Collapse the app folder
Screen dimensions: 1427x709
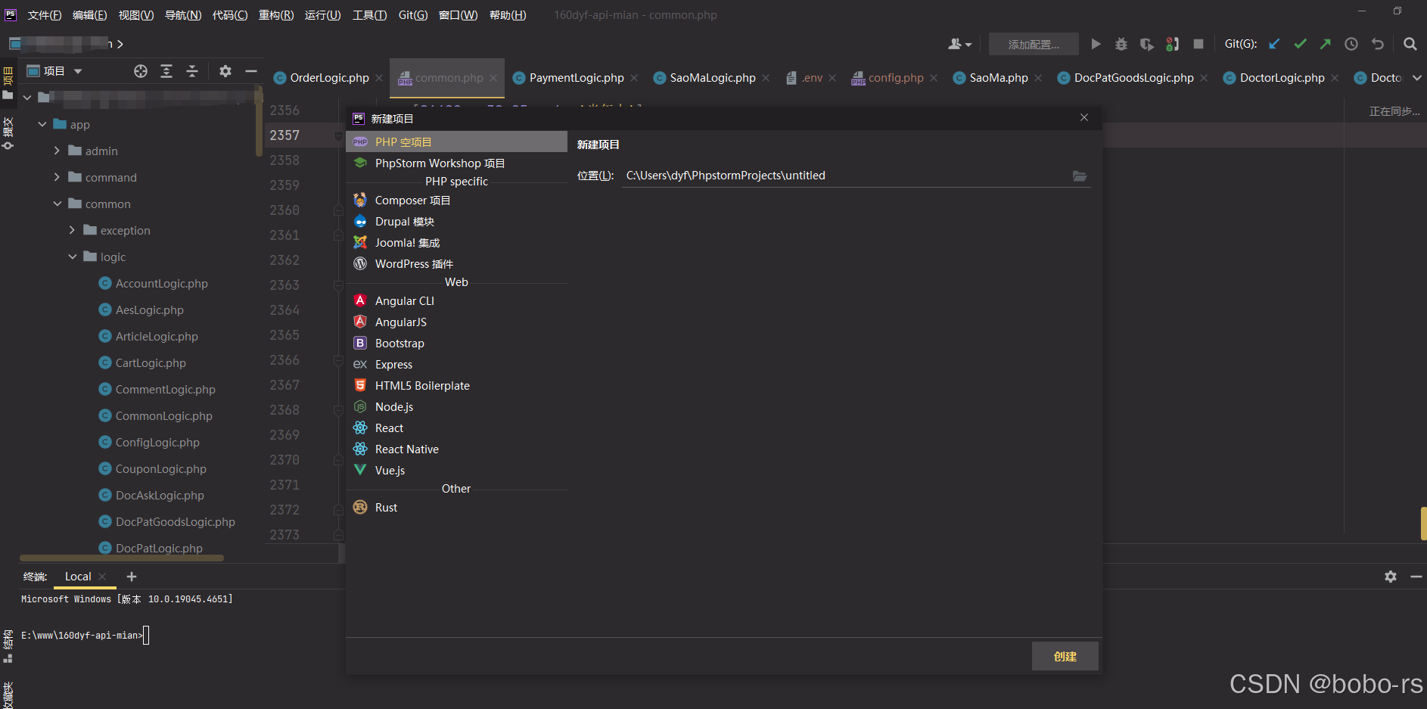tap(42, 124)
